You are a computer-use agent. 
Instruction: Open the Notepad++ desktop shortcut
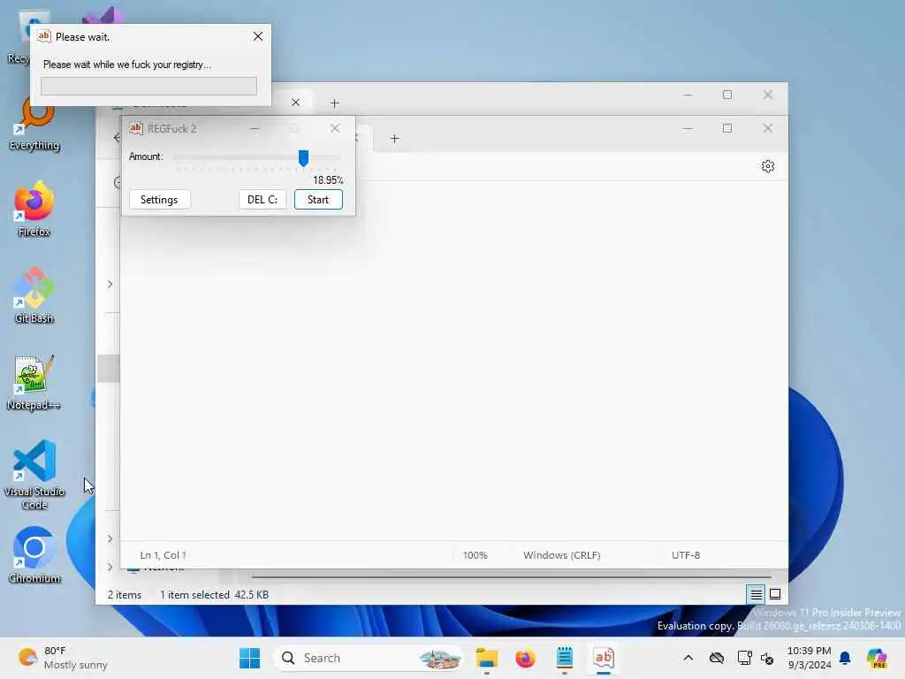pos(34,382)
